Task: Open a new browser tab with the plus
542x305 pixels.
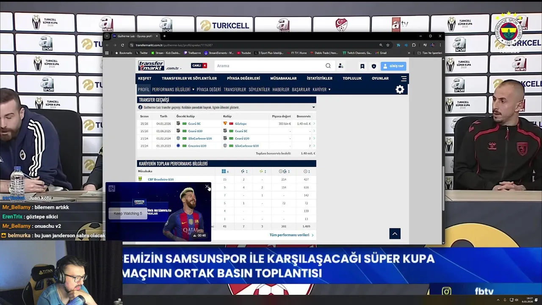Action: (164, 36)
